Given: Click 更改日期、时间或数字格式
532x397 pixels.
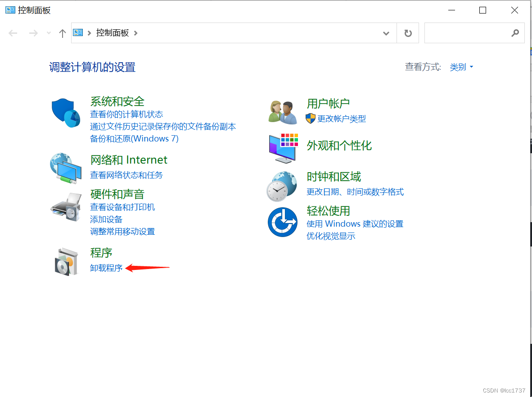Looking at the screenshot, I should pos(355,192).
